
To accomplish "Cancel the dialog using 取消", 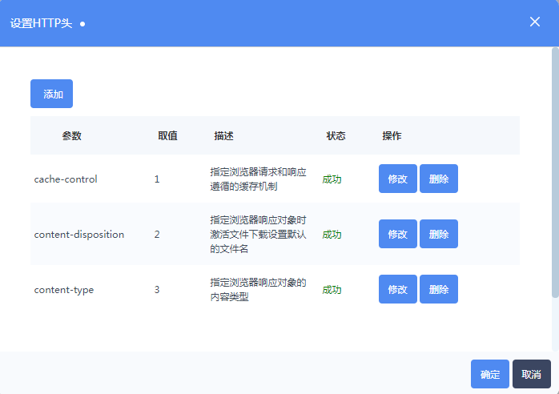I will pos(531,374).
